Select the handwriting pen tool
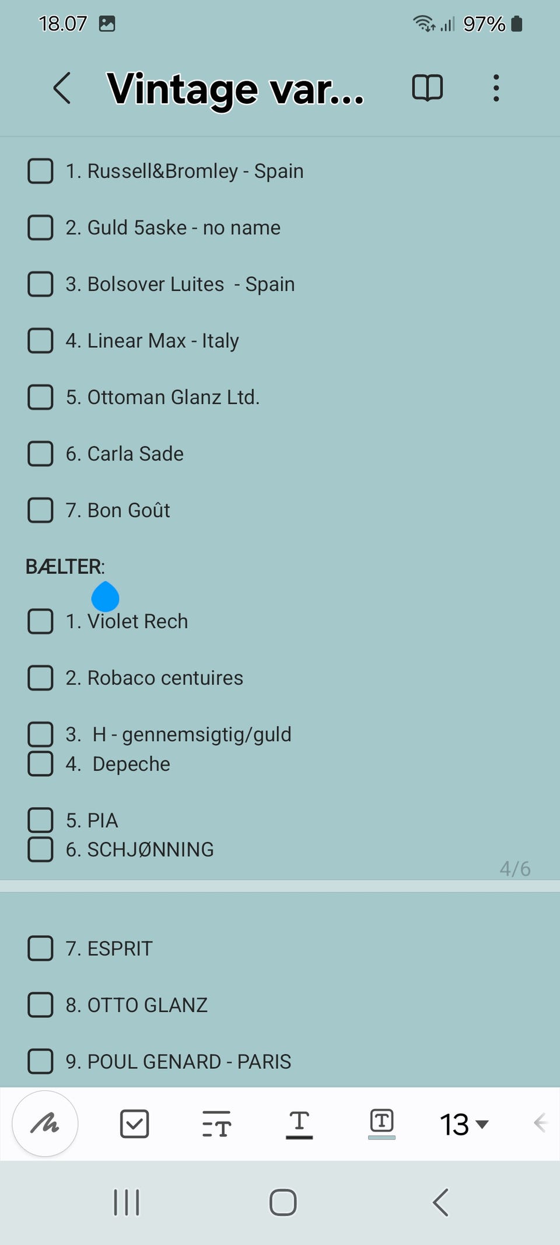 point(45,1123)
